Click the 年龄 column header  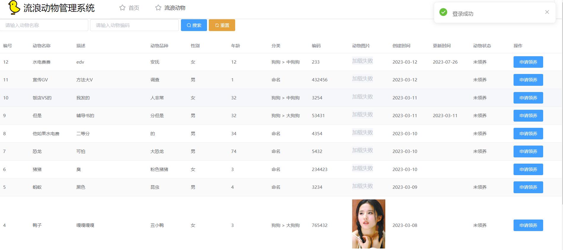click(235, 46)
